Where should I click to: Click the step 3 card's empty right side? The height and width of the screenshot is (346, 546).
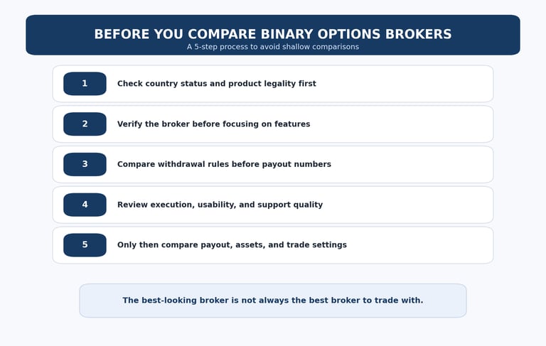(419, 164)
